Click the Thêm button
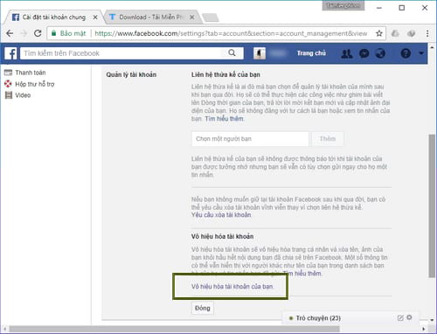This screenshot has height=334, width=437. pyautogui.click(x=328, y=139)
